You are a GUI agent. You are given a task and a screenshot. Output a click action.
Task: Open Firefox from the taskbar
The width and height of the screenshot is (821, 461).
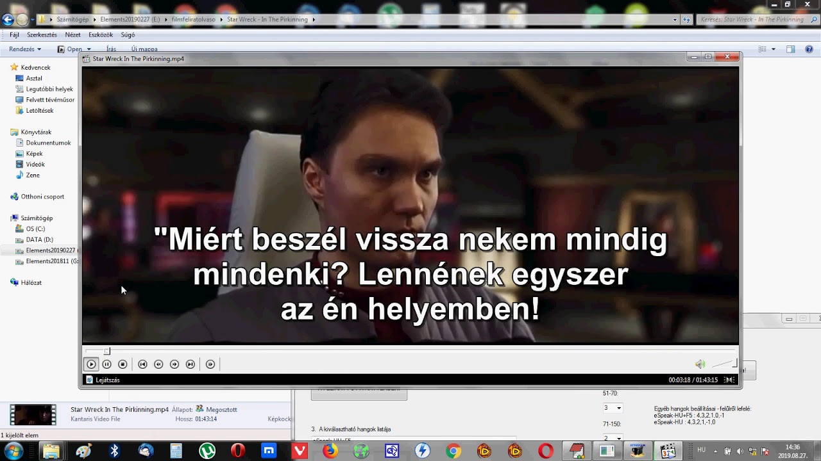[330, 451]
